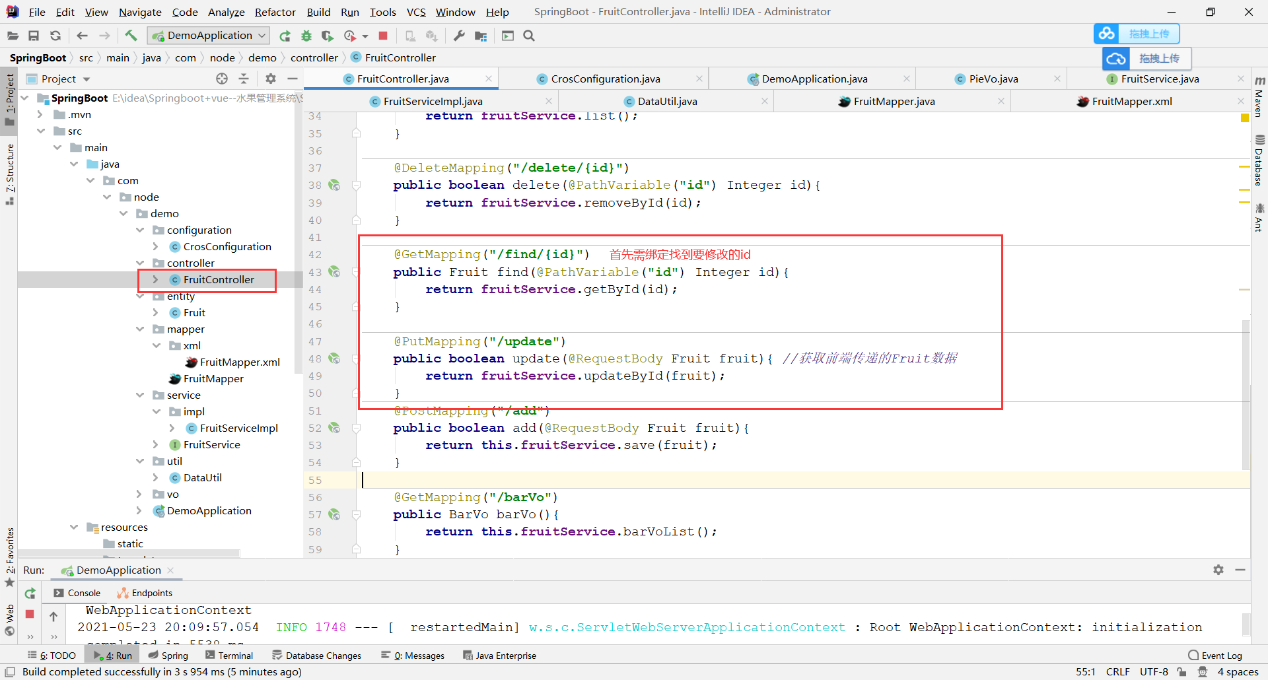Open the Database panel from the right sidebar

[x=1259, y=156]
